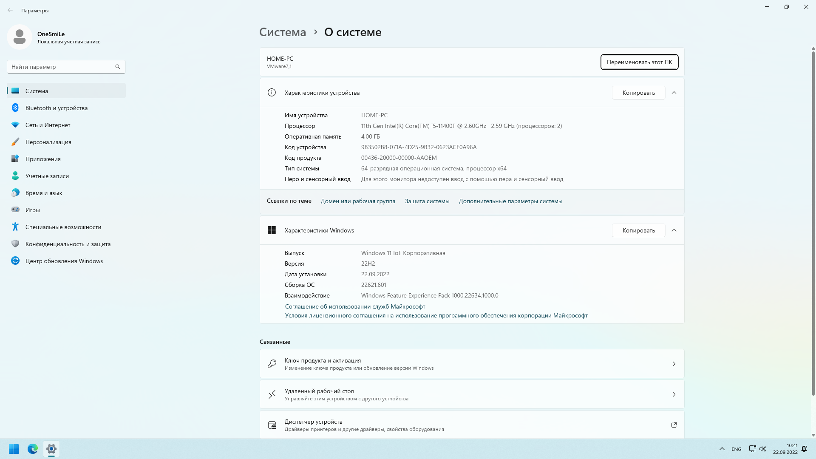The width and height of the screenshot is (816, 459).
Task: Open the Игры gamepad icon
Action: [15, 210]
